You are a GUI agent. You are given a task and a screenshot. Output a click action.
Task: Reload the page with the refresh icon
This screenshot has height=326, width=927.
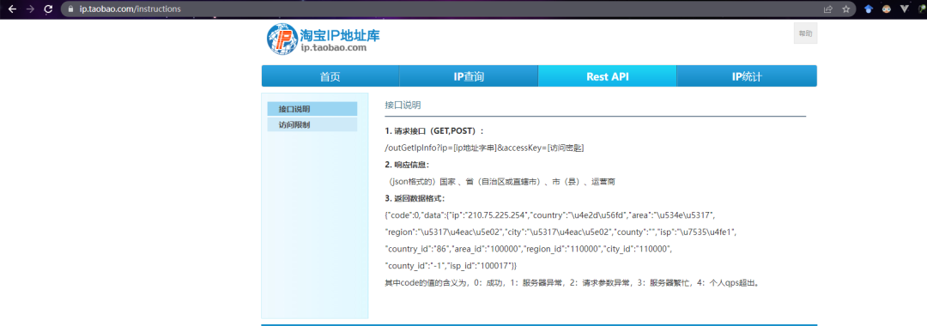coord(48,9)
